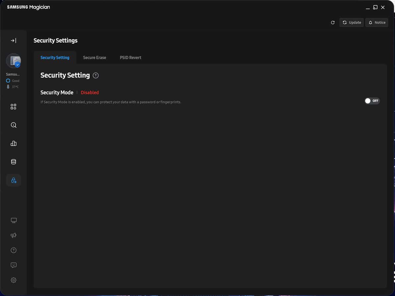This screenshot has height=296, width=395.
Task: Switch to the Secure Erase tab
Action: [94, 58]
